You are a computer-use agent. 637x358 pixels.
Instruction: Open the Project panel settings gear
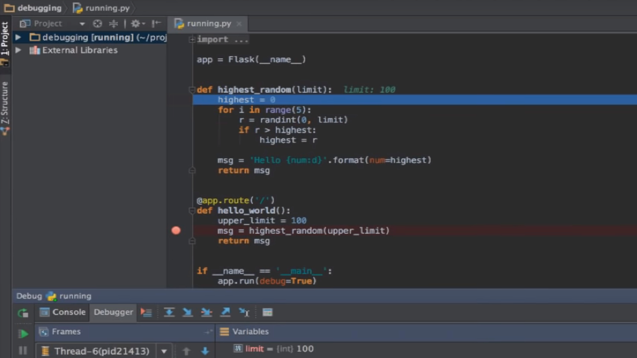[135, 23]
